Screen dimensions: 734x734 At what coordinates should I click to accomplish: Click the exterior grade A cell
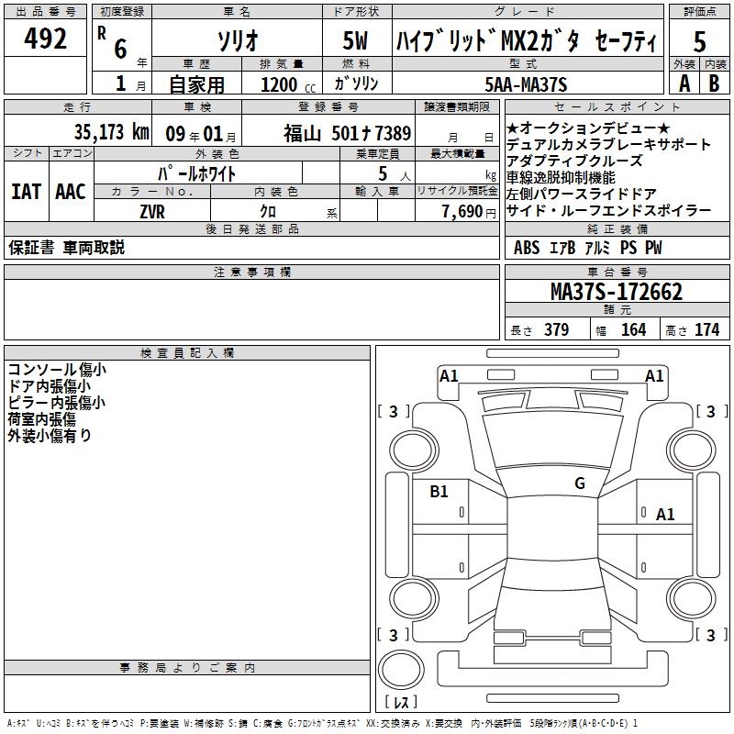pos(684,83)
